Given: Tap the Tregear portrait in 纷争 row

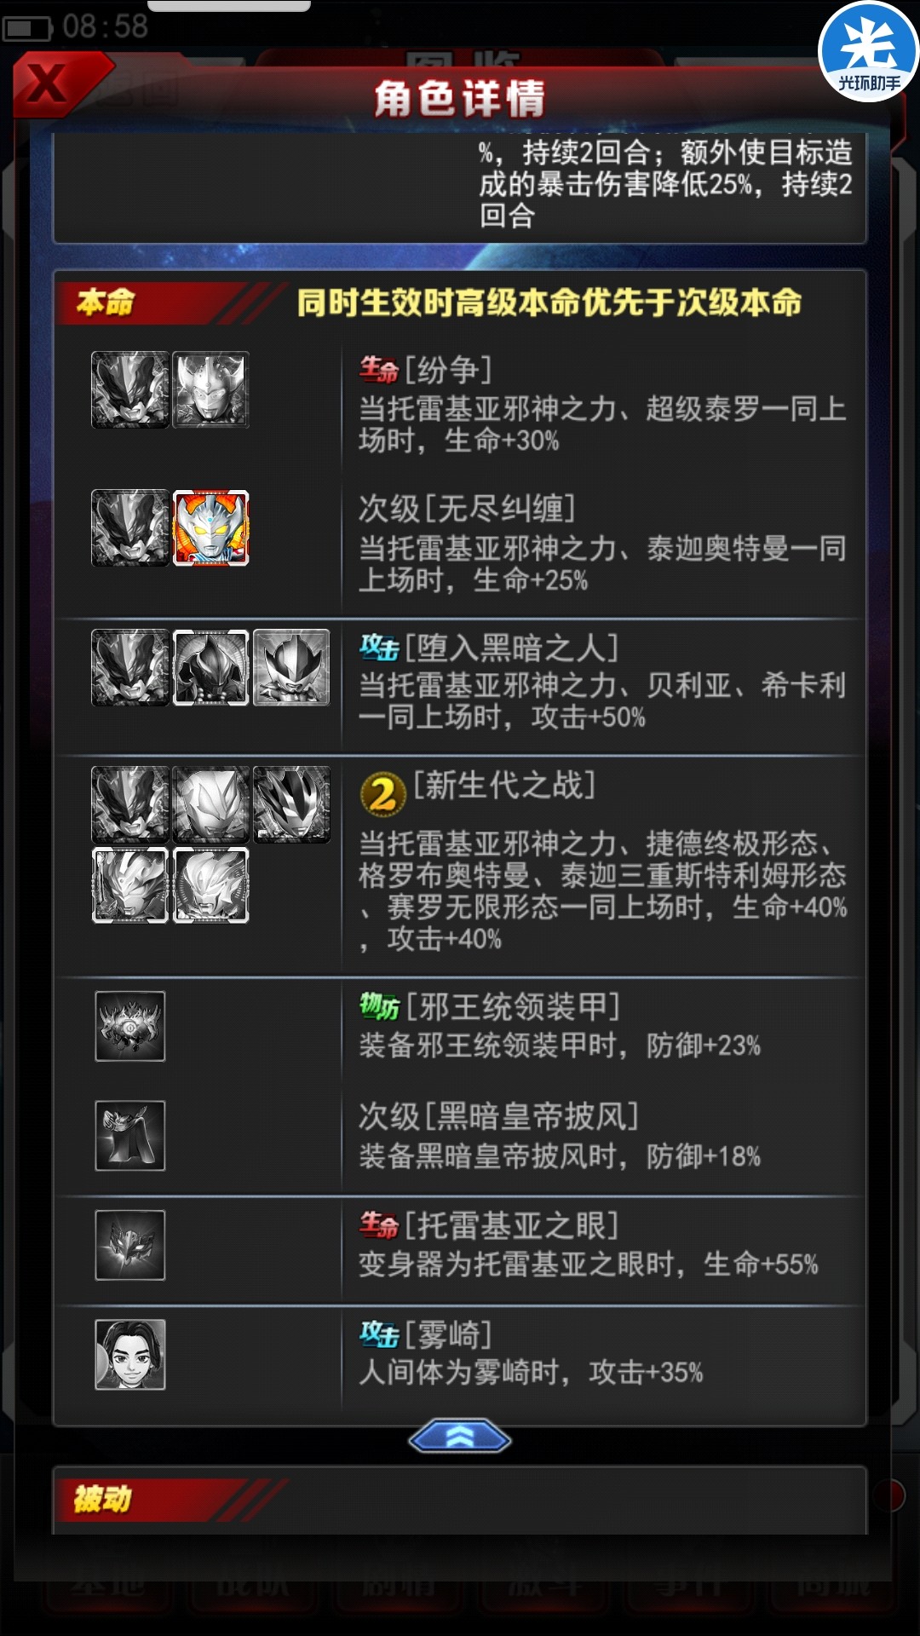Looking at the screenshot, I should point(130,389).
